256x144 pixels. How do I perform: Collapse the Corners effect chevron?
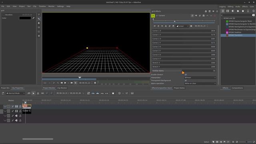coord(157,16)
